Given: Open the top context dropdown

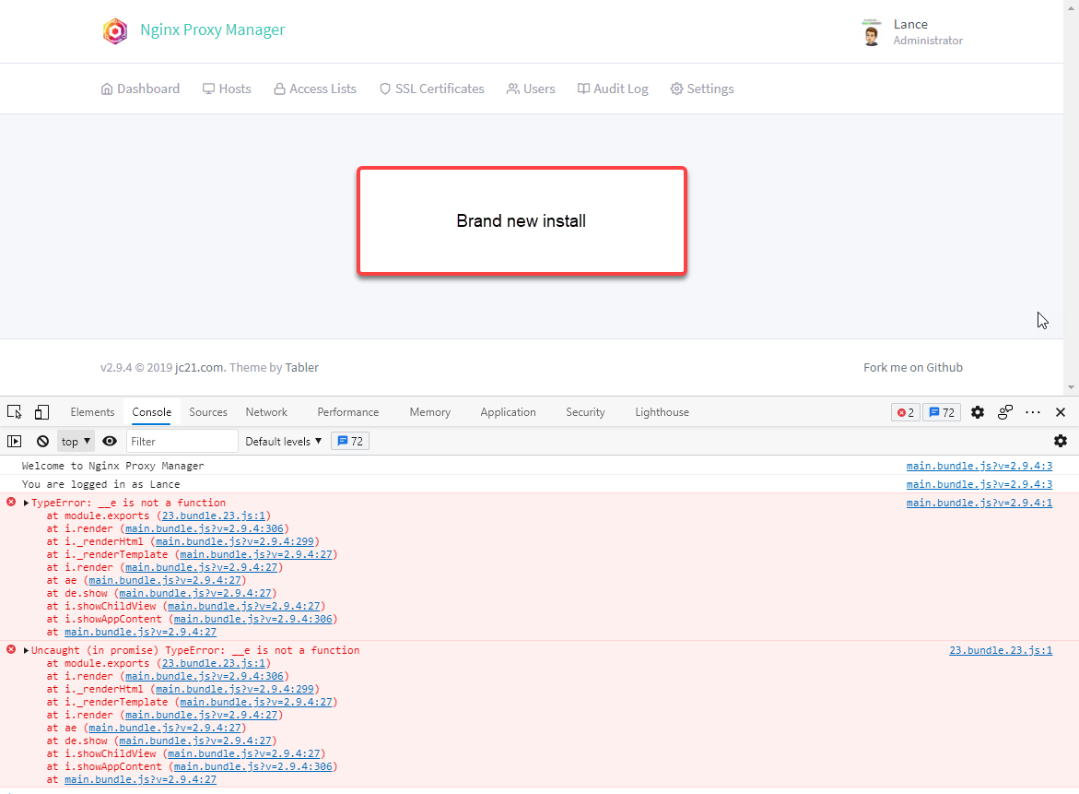Looking at the screenshot, I should pyautogui.click(x=76, y=441).
